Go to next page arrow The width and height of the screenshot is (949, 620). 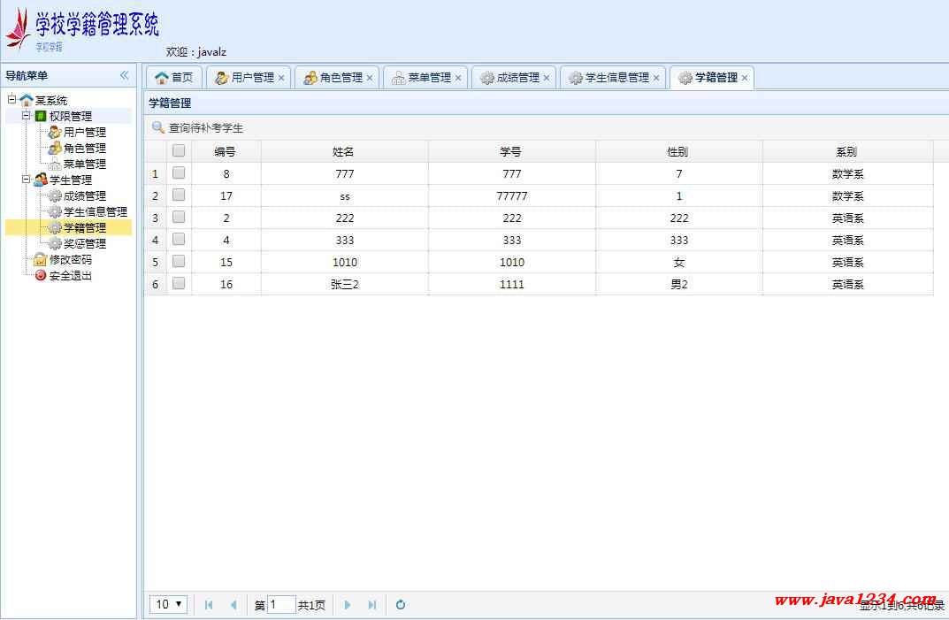tap(348, 605)
